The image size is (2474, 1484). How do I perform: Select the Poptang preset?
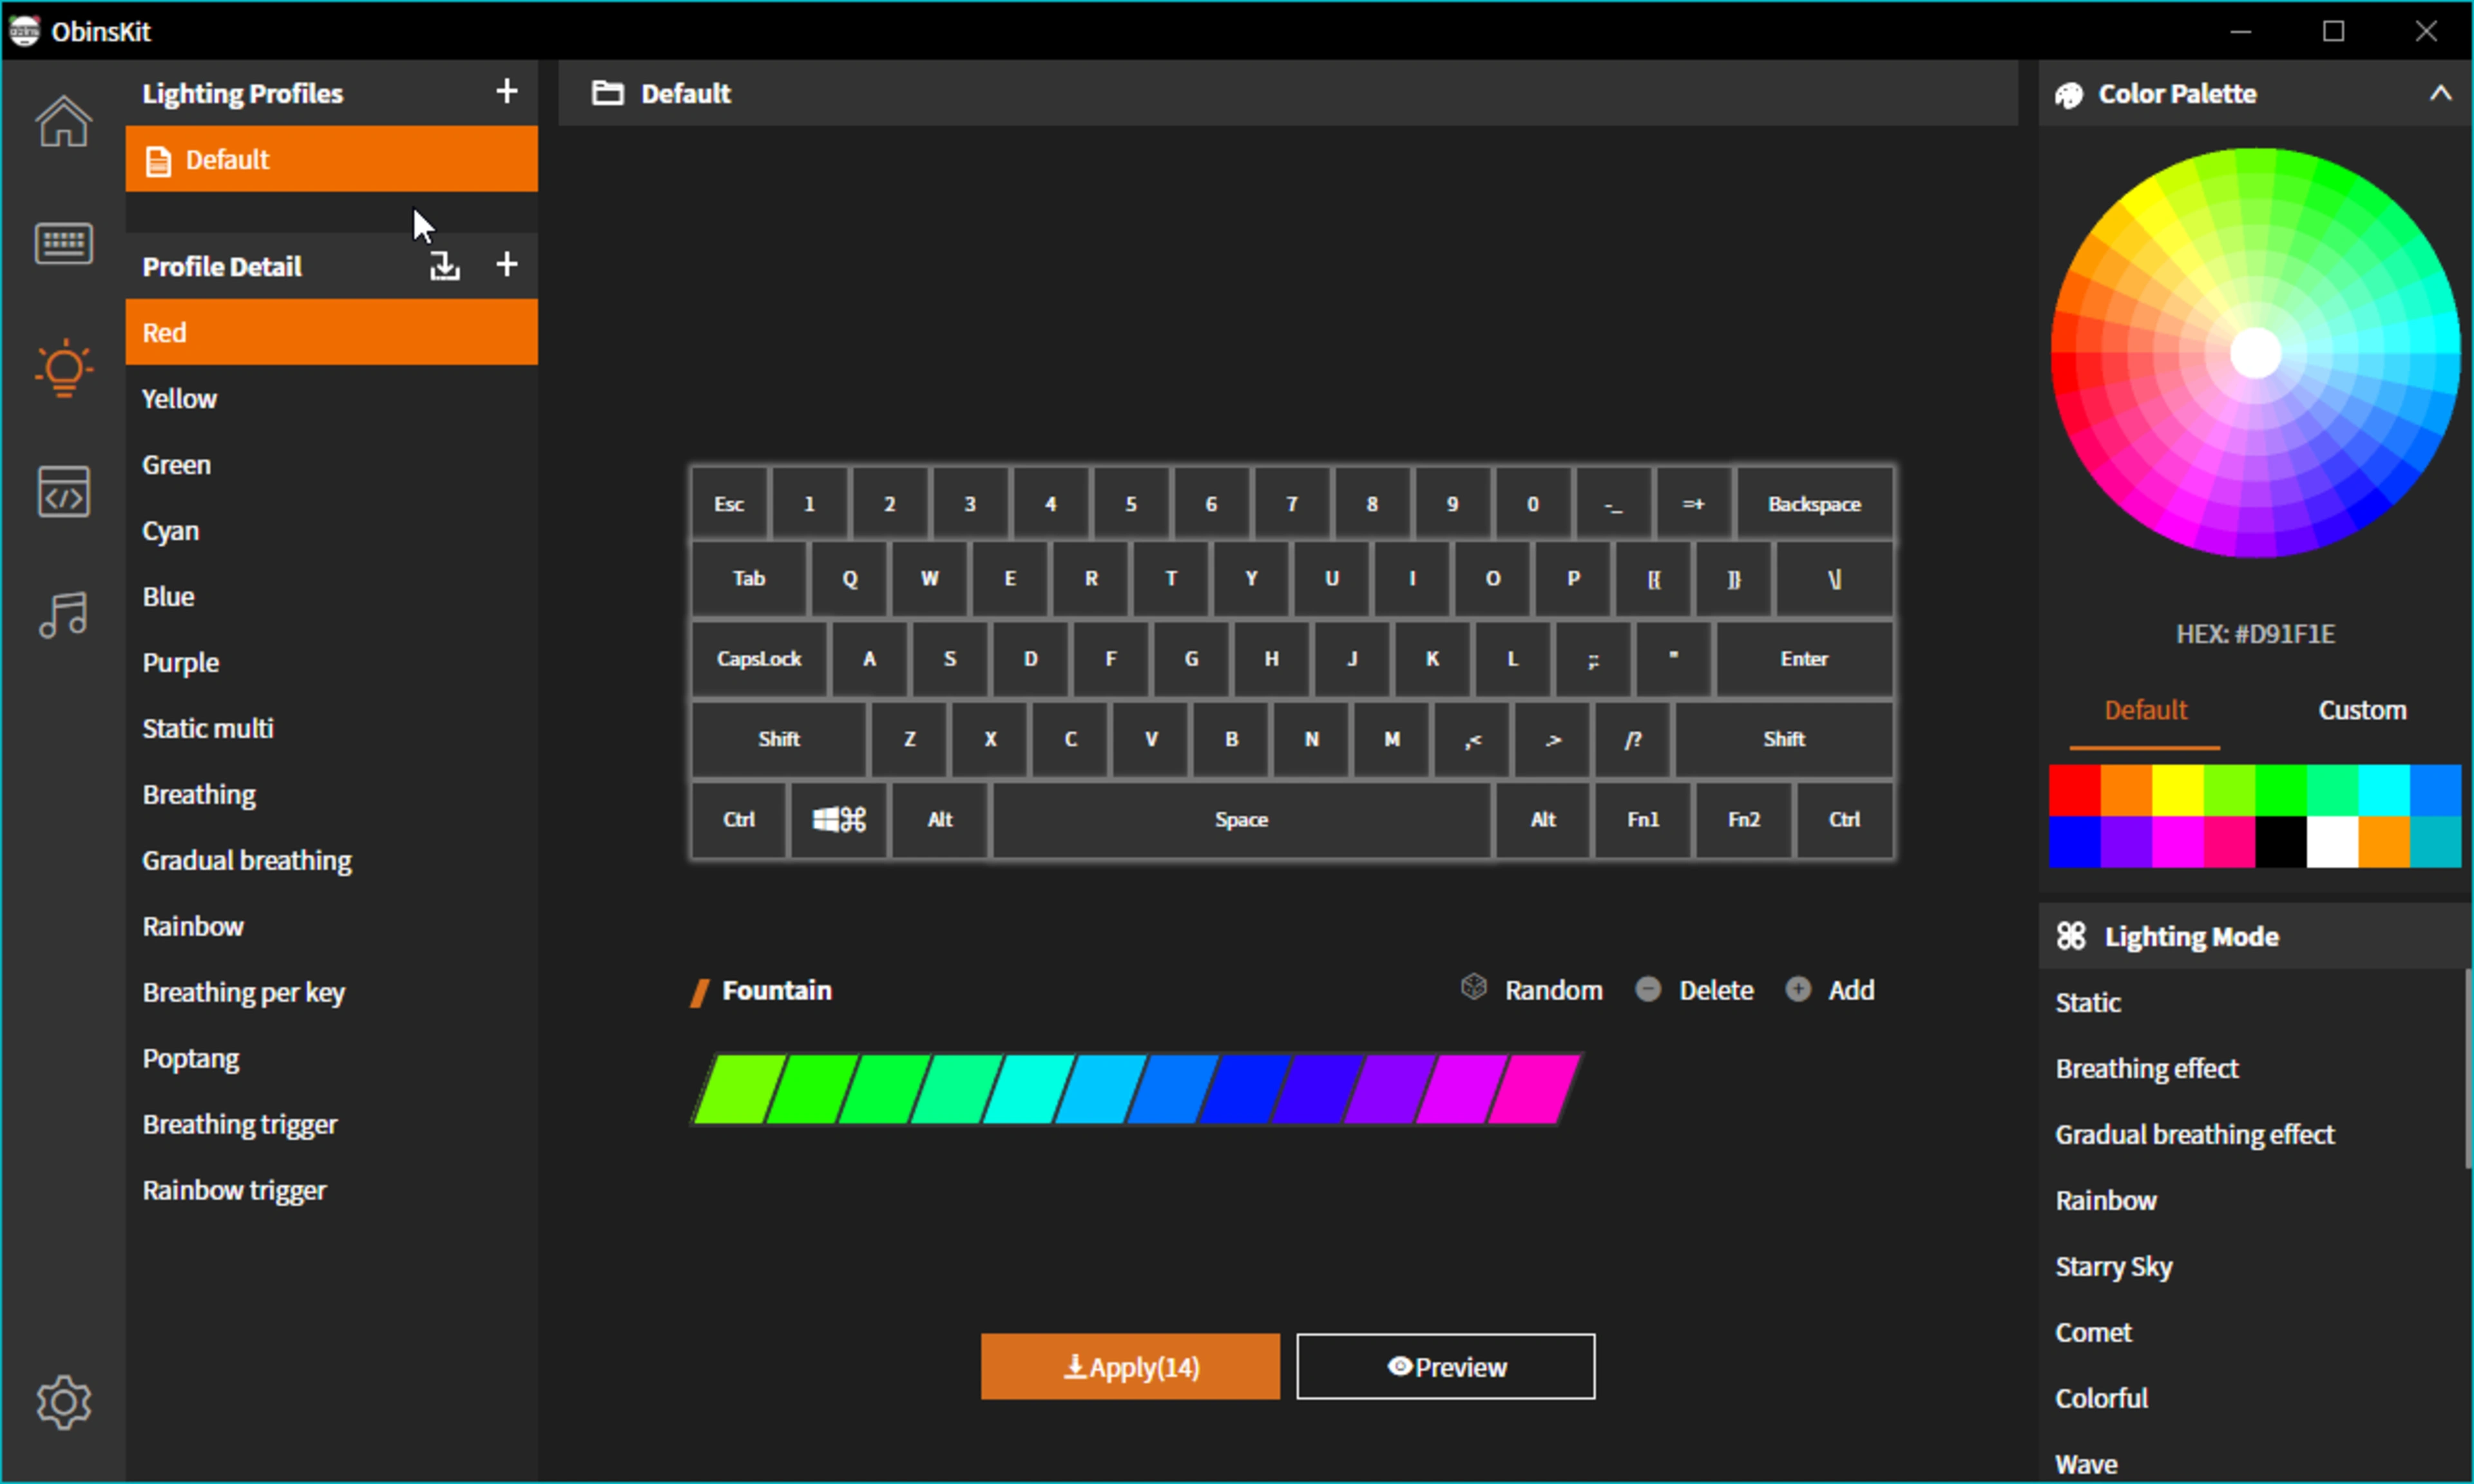tap(331, 1058)
